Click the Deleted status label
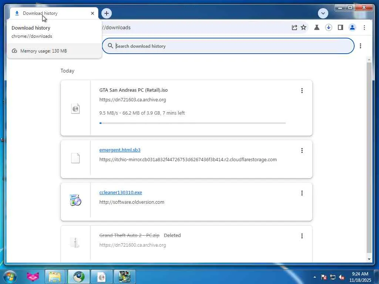Image resolution: width=379 pixels, height=284 pixels. [x=172, y=236]
